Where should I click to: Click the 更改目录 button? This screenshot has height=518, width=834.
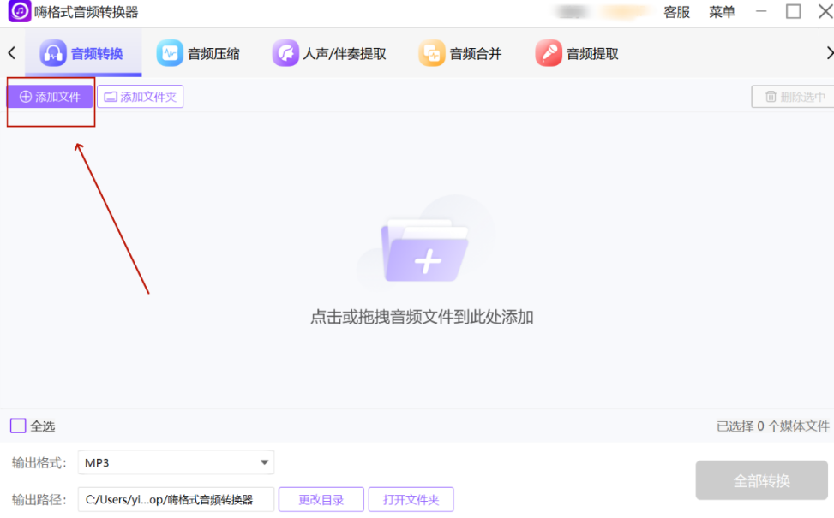click(x=321, y=499)
